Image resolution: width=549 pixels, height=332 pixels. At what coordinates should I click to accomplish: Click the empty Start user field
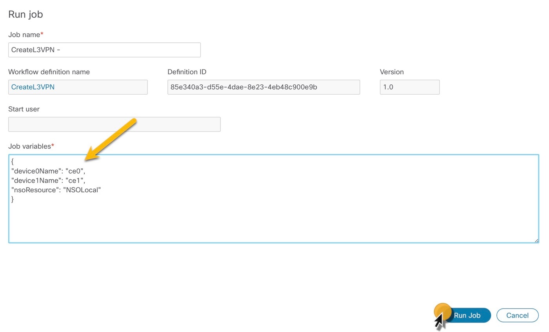coord(114,124)
